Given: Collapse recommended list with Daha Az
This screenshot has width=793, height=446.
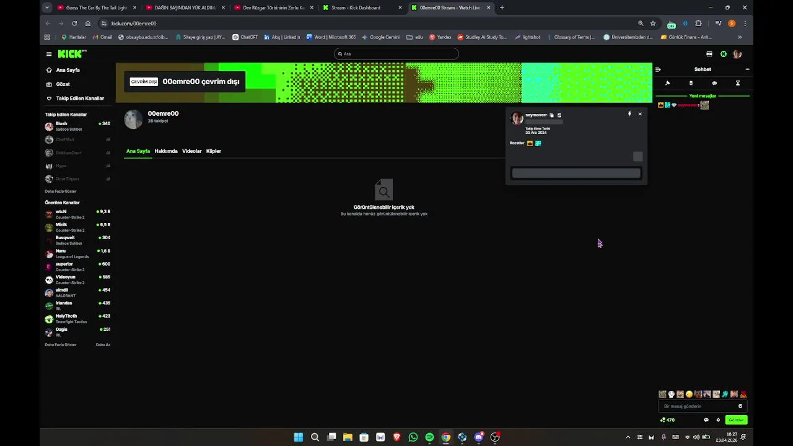Looking at the screenshot, I should 103,344.
